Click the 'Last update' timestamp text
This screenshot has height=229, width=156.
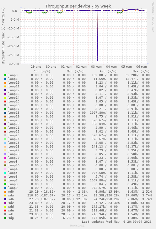pyautogui.click(x=117, y=222)
